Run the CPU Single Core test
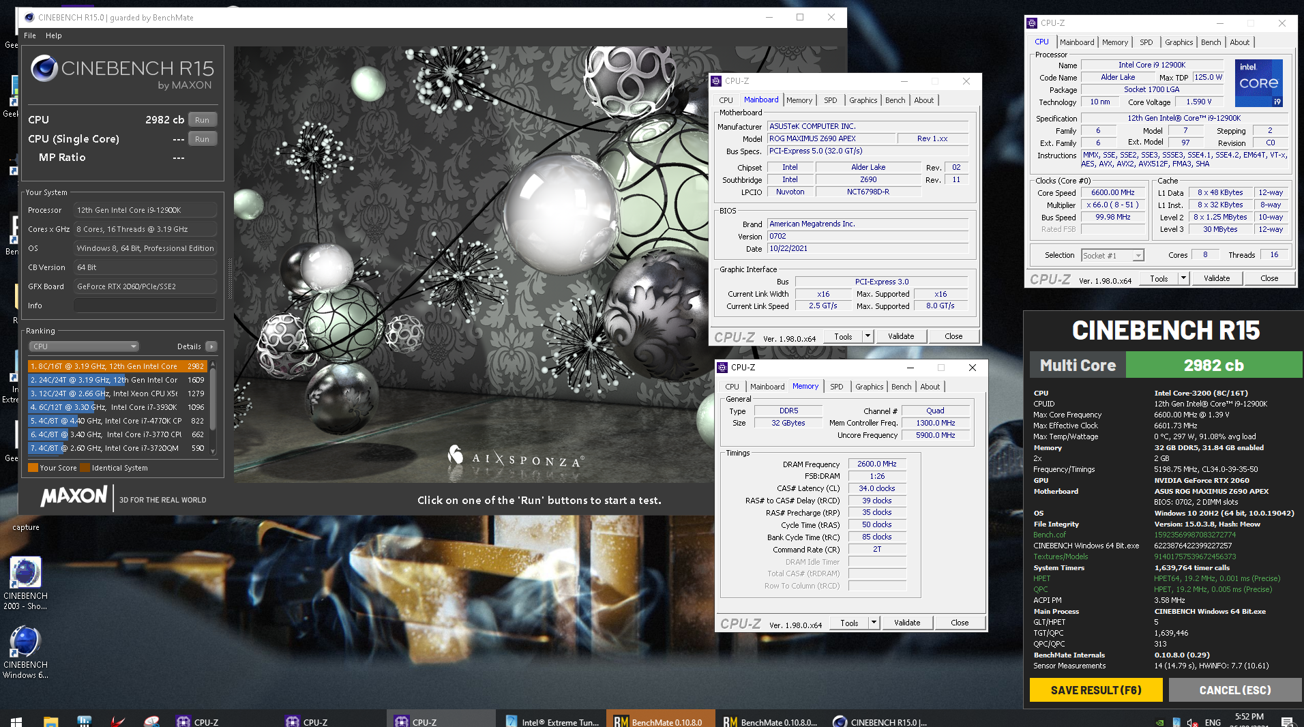Viewport: 1304px width, 727px height. [x=202, y=139]
